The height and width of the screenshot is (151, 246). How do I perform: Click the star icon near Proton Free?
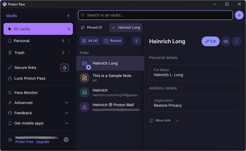10,140
